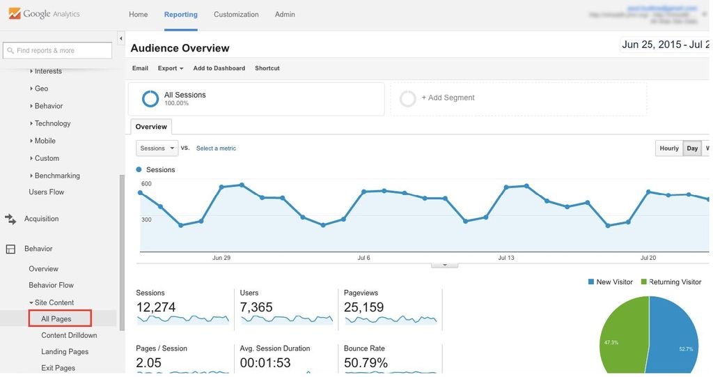
Task: Switch the chart to Hourly view
Action: [x=668, y=148]
